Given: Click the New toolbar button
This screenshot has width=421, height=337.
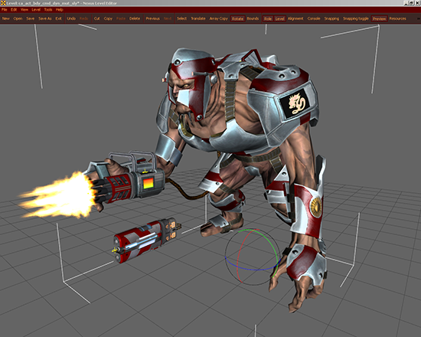Looking at the screenshot, I should tap(6, 18).
